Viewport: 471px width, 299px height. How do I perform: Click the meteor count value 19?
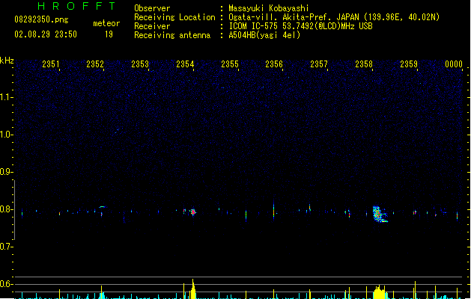coord(109,34)
